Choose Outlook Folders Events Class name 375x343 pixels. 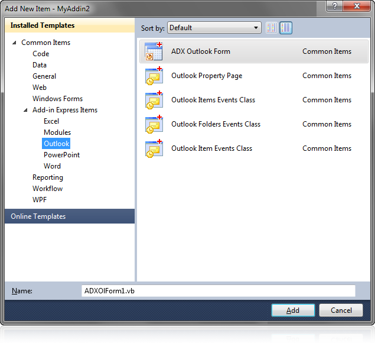point(216,124)
